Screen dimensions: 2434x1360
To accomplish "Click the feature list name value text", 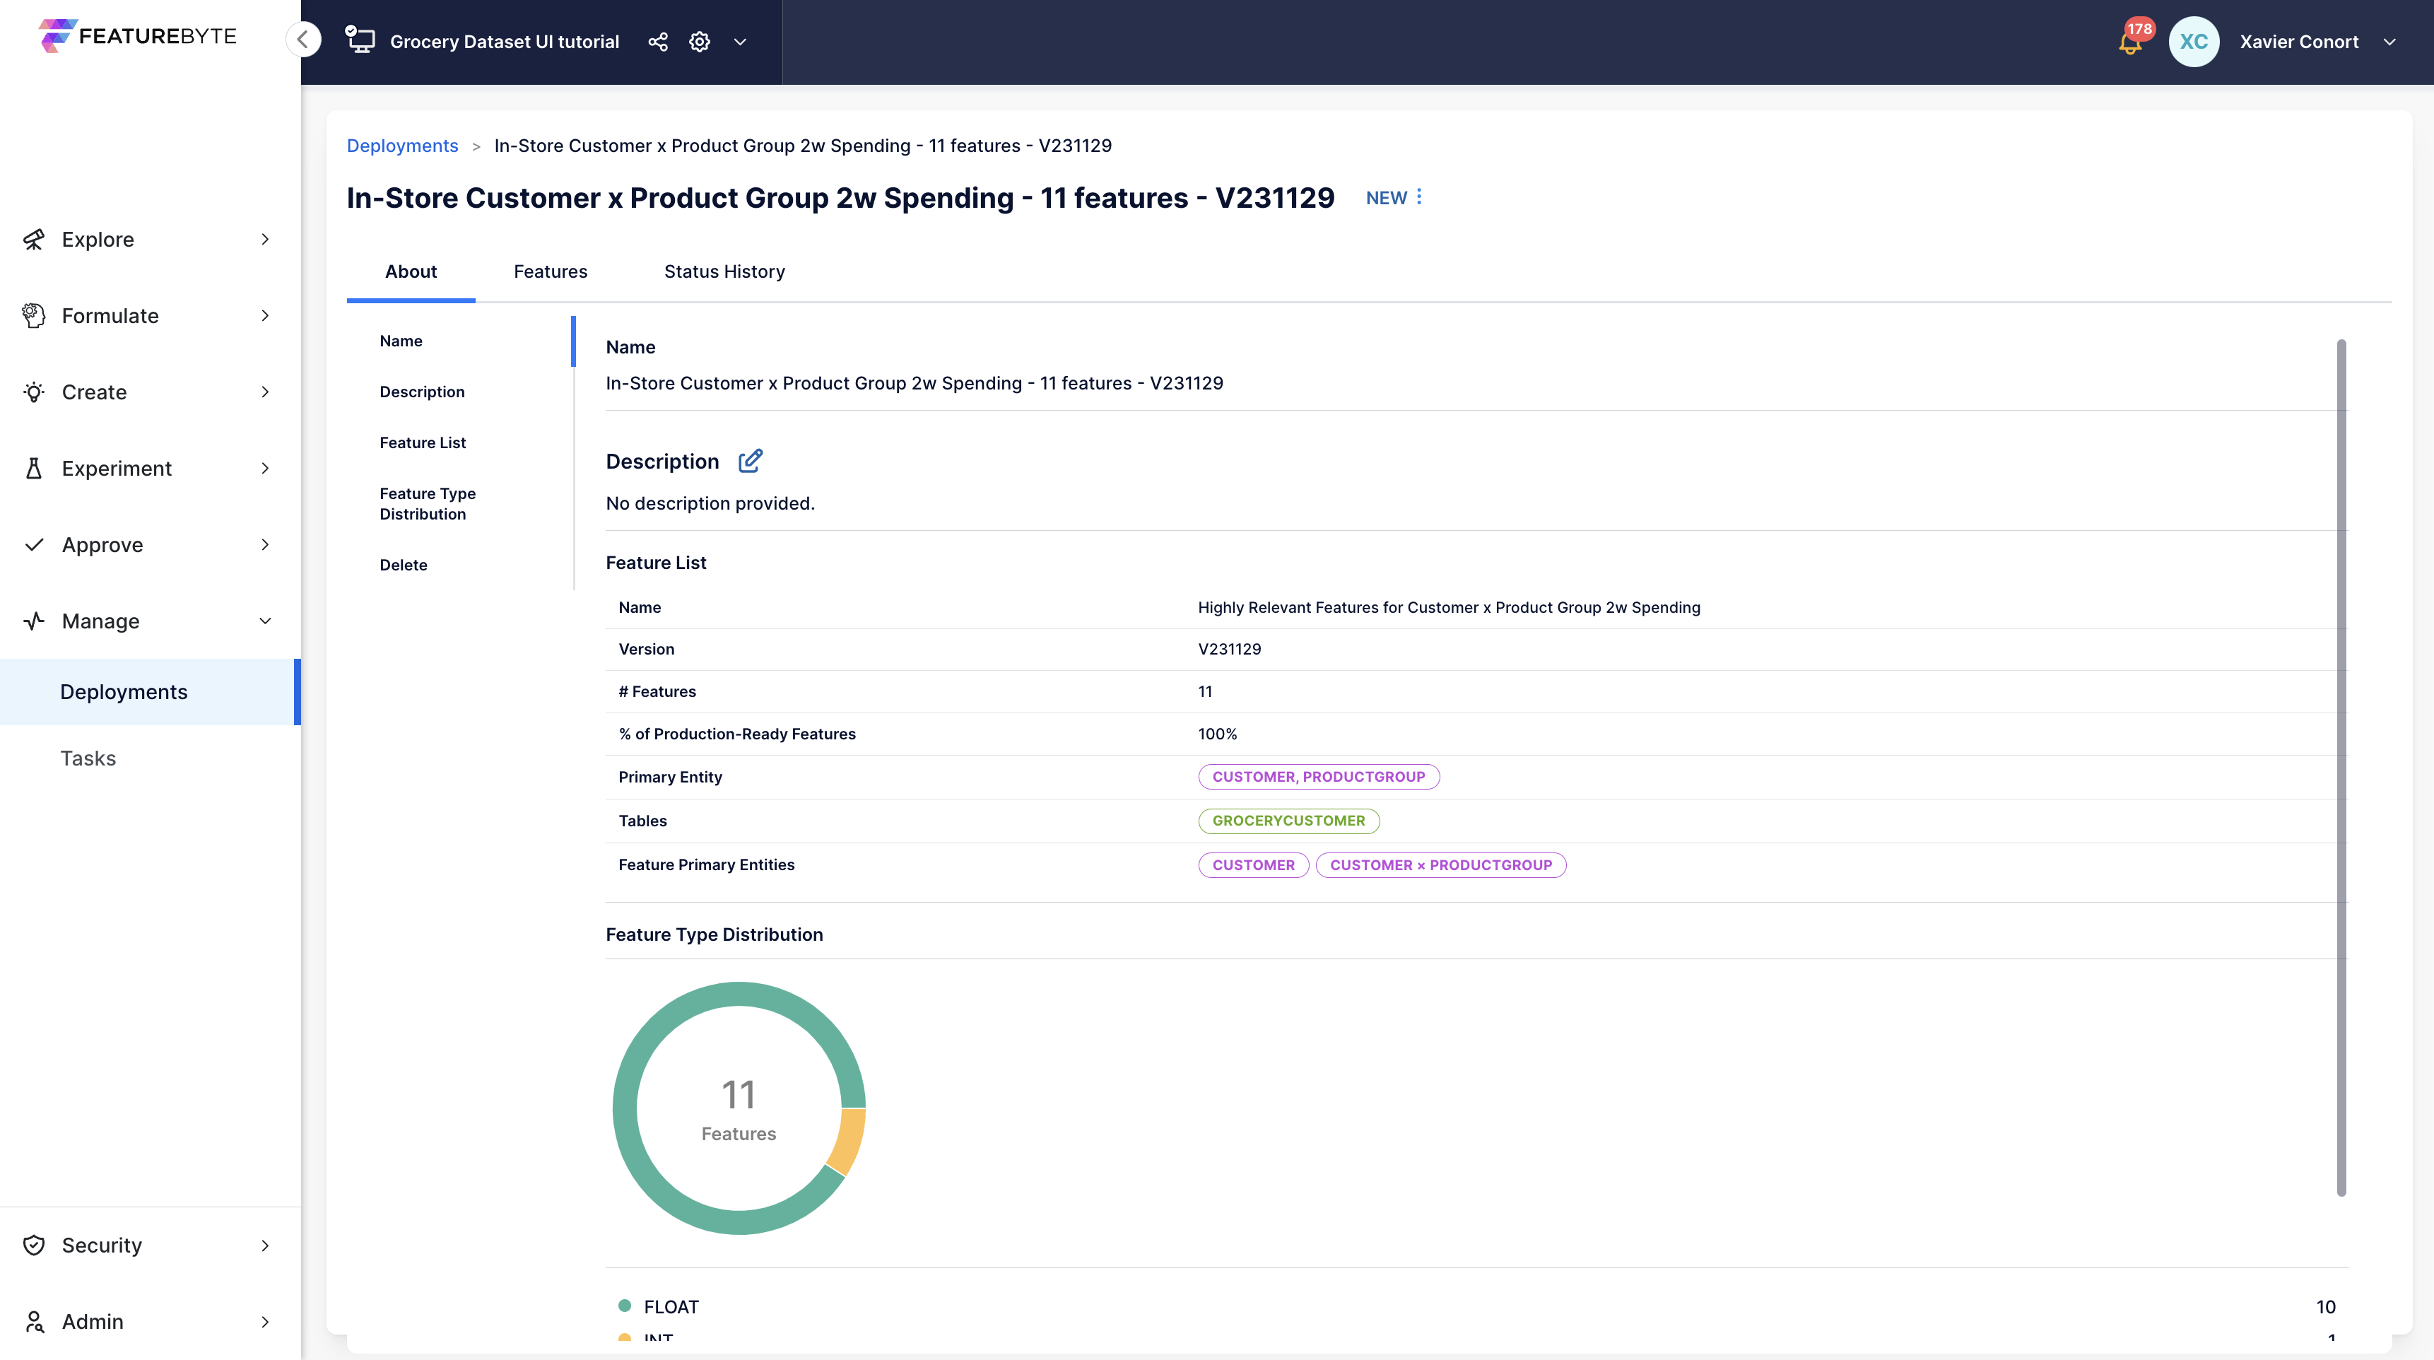I will [x=1449, y=608].
